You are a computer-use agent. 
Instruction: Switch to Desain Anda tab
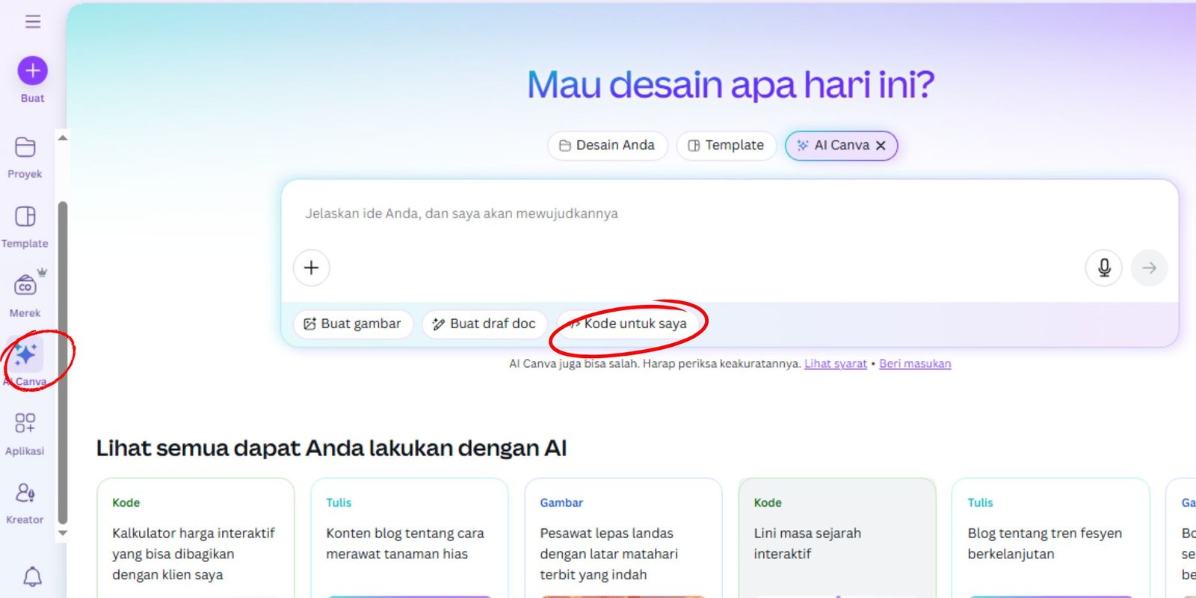point(607,145)
